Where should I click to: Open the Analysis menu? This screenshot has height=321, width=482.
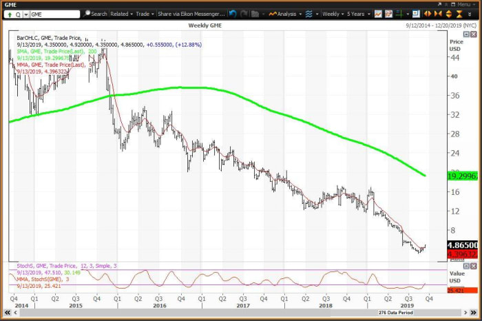(286, 13)
